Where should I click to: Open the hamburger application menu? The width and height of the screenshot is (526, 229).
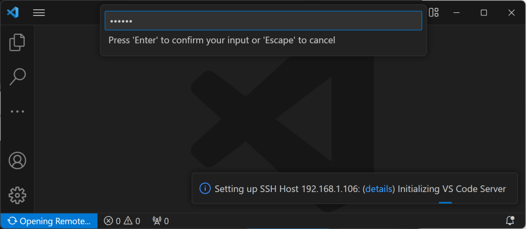point(39,13)
